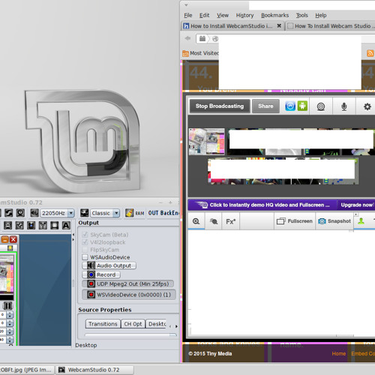
Task: Click the Y-shaped microphone source icon
Action: click(x=43, y=226)
